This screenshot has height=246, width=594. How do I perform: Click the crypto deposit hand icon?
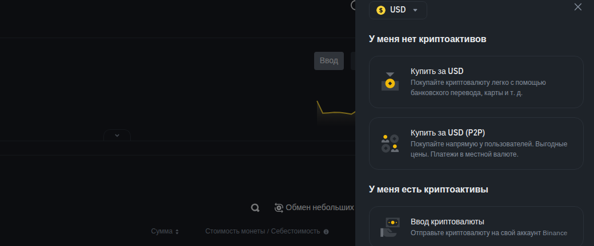(x=390, y=227)
